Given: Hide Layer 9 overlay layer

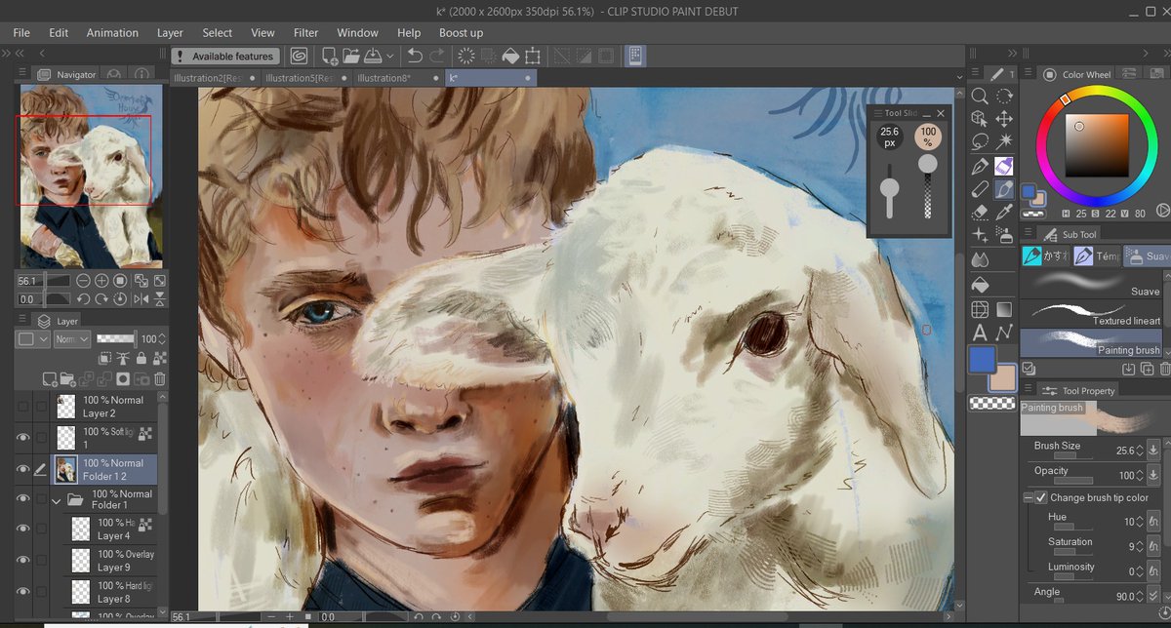Looking at the screenshot, I should tap(22, 561).
